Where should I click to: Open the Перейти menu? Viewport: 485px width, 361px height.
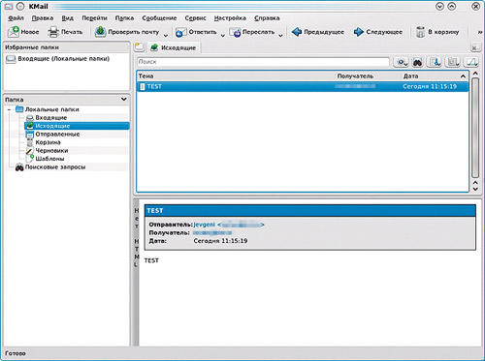[x=94, y=18]
